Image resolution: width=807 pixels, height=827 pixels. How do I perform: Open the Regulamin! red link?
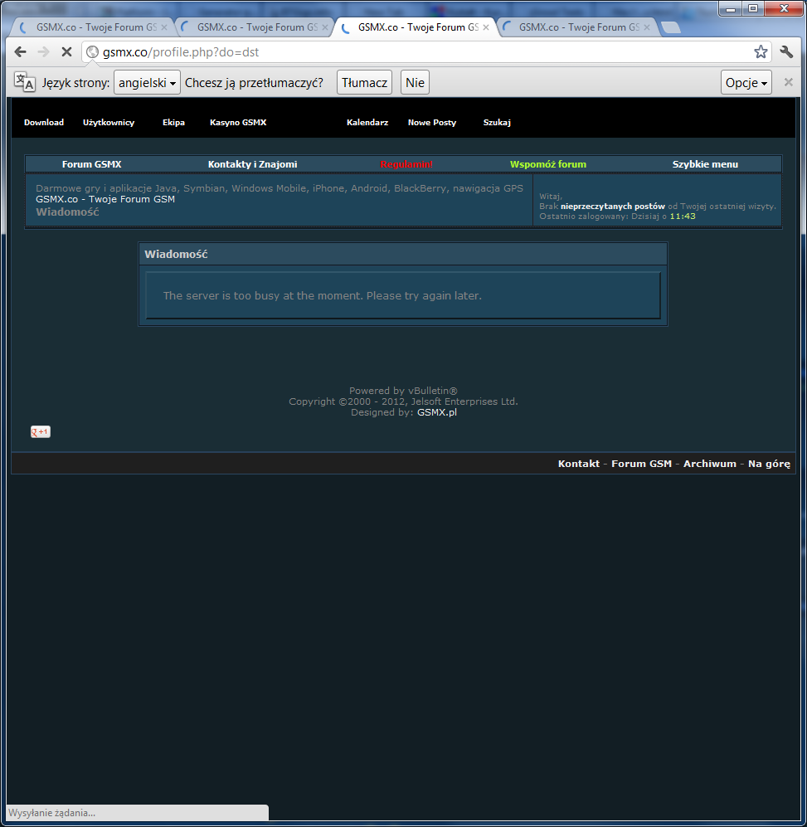[406, 164]
